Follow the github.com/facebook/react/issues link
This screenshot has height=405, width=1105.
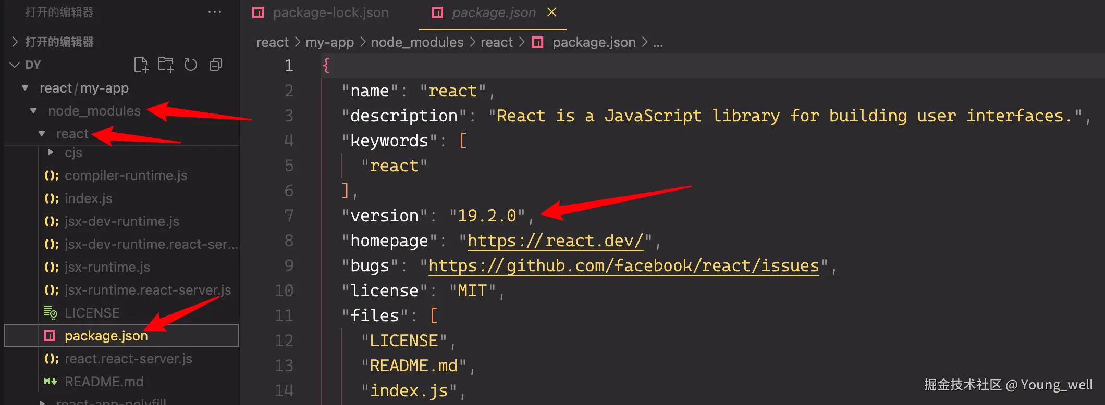[624, 265]
